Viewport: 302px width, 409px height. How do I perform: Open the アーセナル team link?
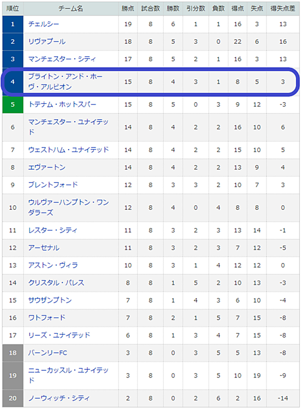43,248
